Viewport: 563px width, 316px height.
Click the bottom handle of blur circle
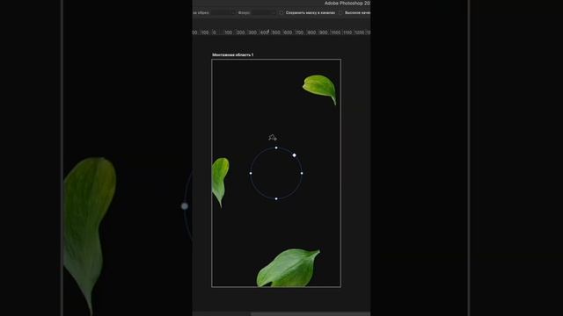tap(276, 199)
